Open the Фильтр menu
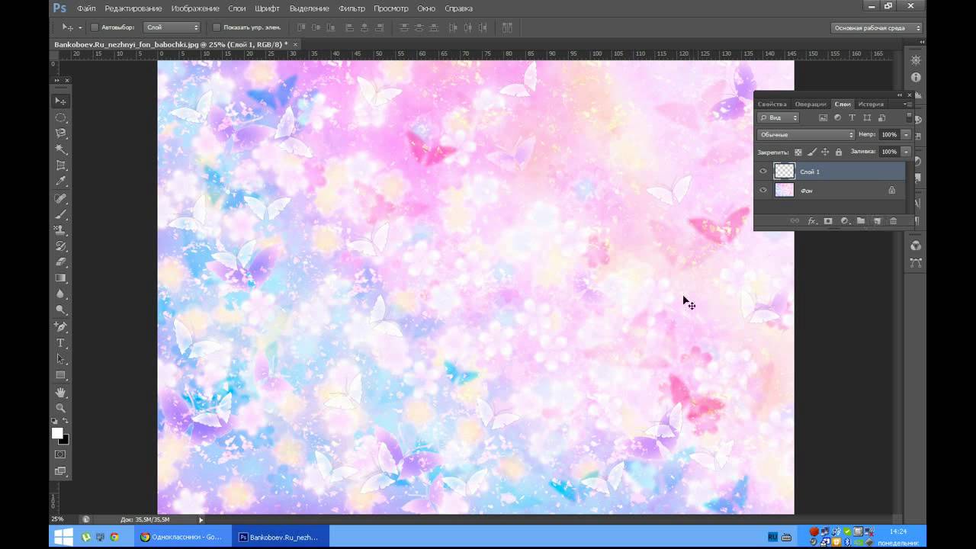This screenshot has width=976, height=549. click(352, 8)
